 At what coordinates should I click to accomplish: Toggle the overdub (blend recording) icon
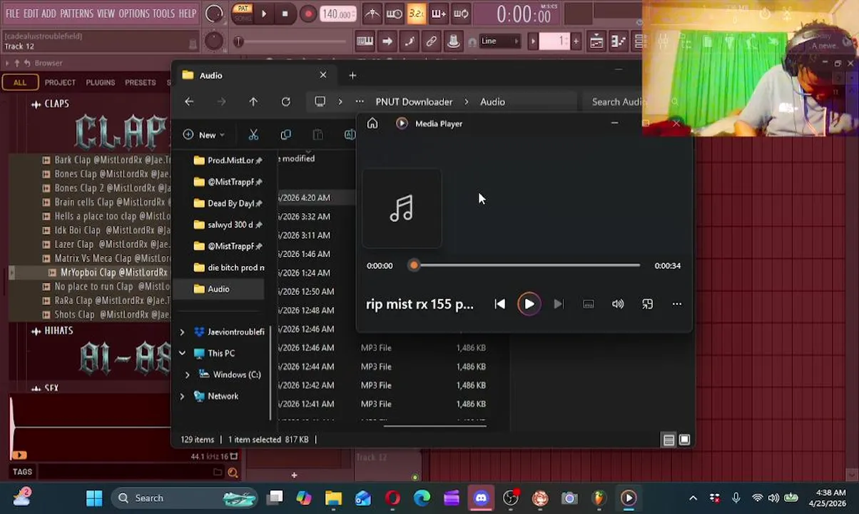point(439,14)
